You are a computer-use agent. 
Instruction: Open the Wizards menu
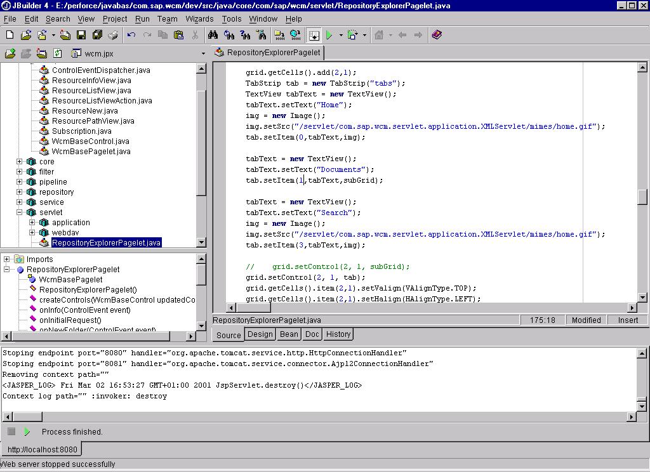click(x=199, y=19)
